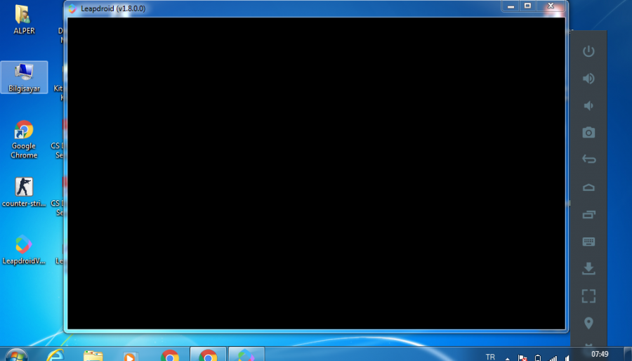Viewport: 632px width, 361px height.
Task: Maximize the Leapdroid window
Action: pyautogui.click(x=527, y=6)
